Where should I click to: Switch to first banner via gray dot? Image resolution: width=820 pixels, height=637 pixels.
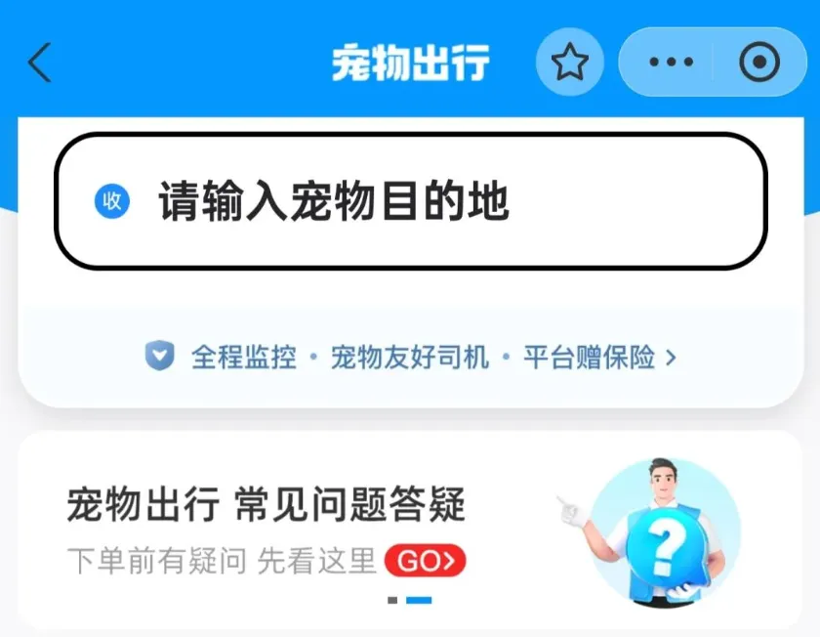pos(392,600)
